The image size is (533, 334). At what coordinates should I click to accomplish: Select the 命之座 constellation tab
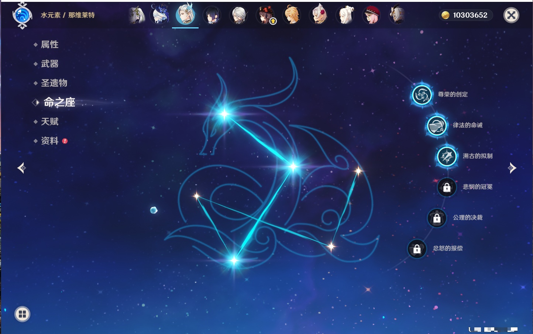(59, 102)
